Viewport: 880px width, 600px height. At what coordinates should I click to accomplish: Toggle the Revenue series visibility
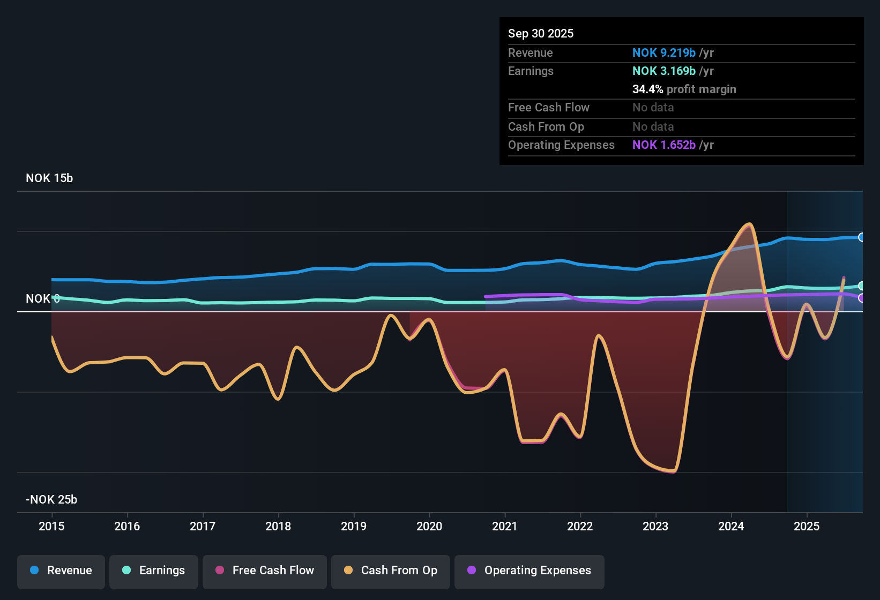coord(61,571)
